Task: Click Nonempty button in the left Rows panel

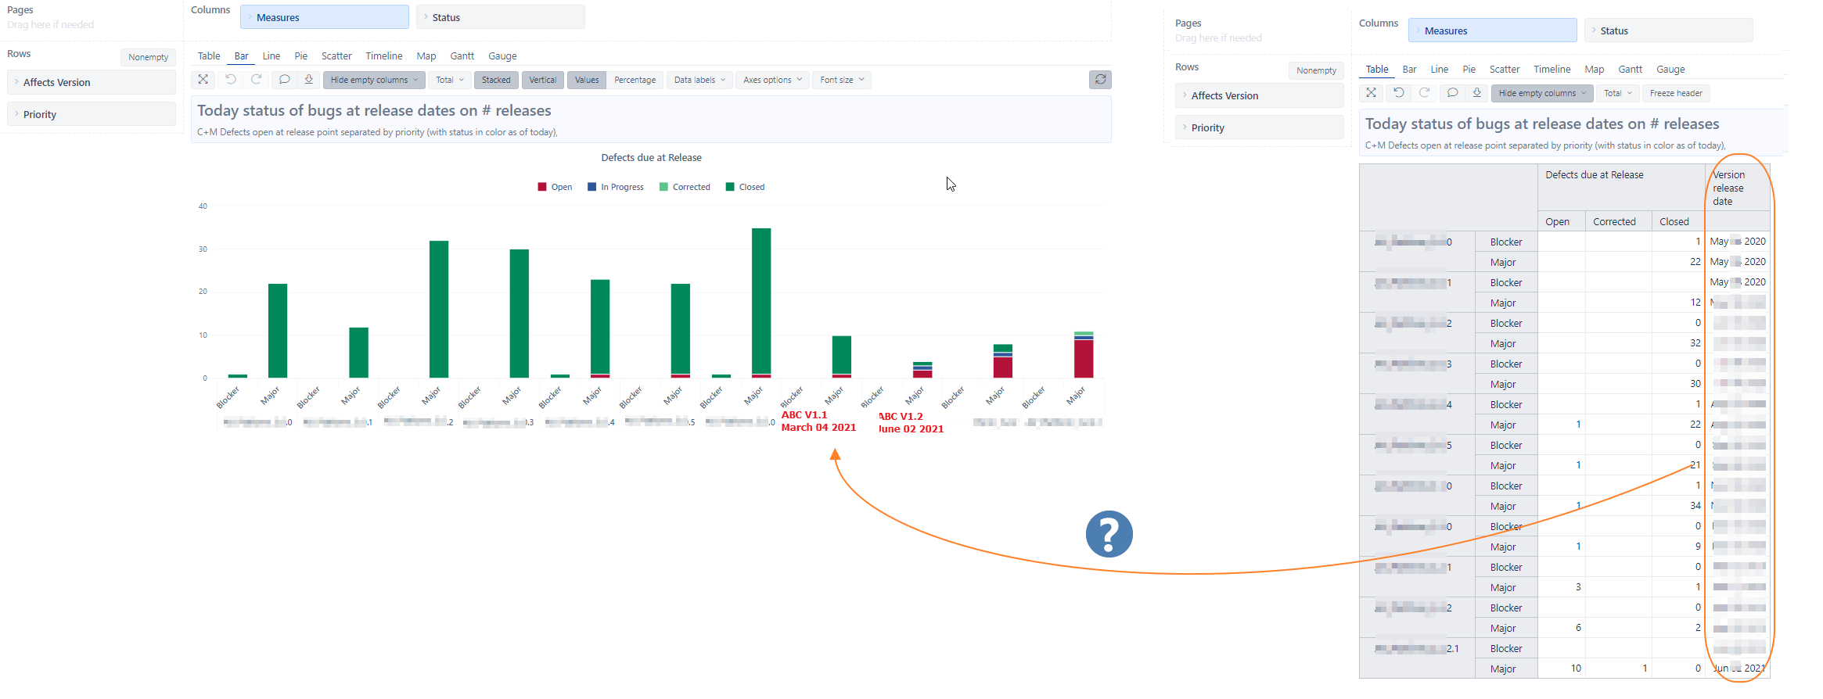Action: (148, 57)
